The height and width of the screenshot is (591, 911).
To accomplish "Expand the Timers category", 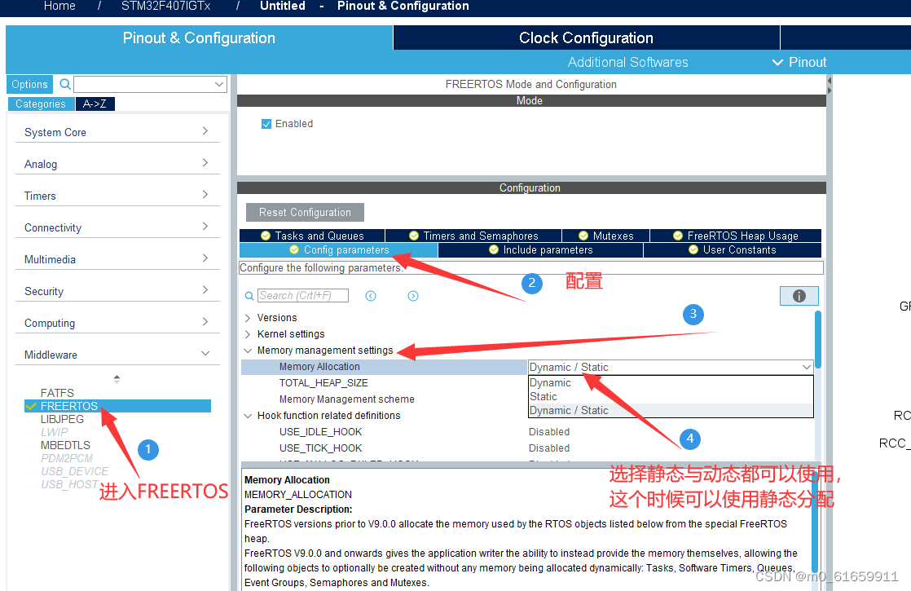I will coord(205,195).
